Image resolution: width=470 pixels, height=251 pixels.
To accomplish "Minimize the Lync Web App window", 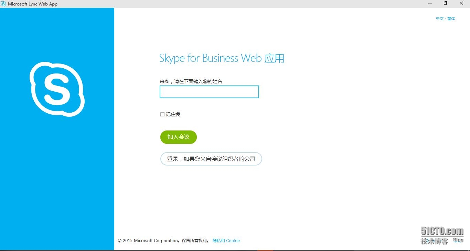I will tap(430, 3).
